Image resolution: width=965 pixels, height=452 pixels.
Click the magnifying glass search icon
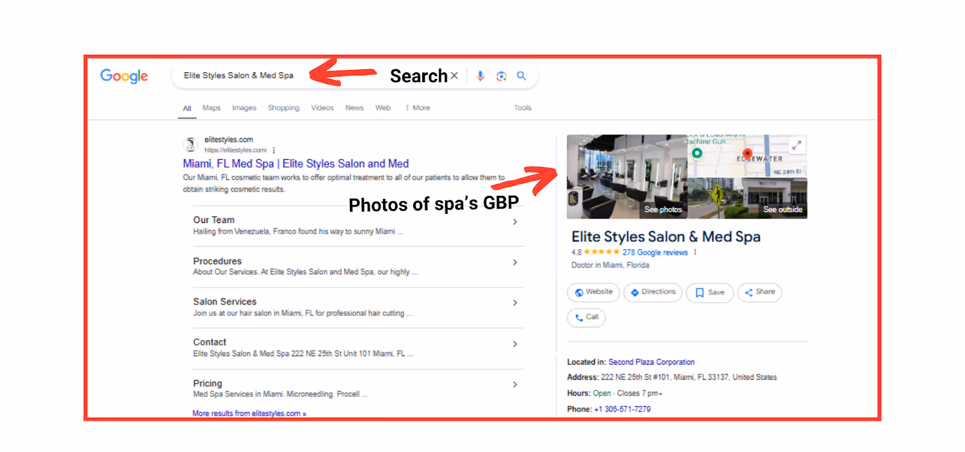point(522,76)
